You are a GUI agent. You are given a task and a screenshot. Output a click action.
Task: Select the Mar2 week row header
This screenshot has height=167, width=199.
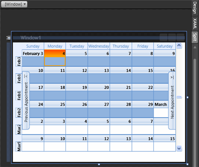(x=19, y=129)
